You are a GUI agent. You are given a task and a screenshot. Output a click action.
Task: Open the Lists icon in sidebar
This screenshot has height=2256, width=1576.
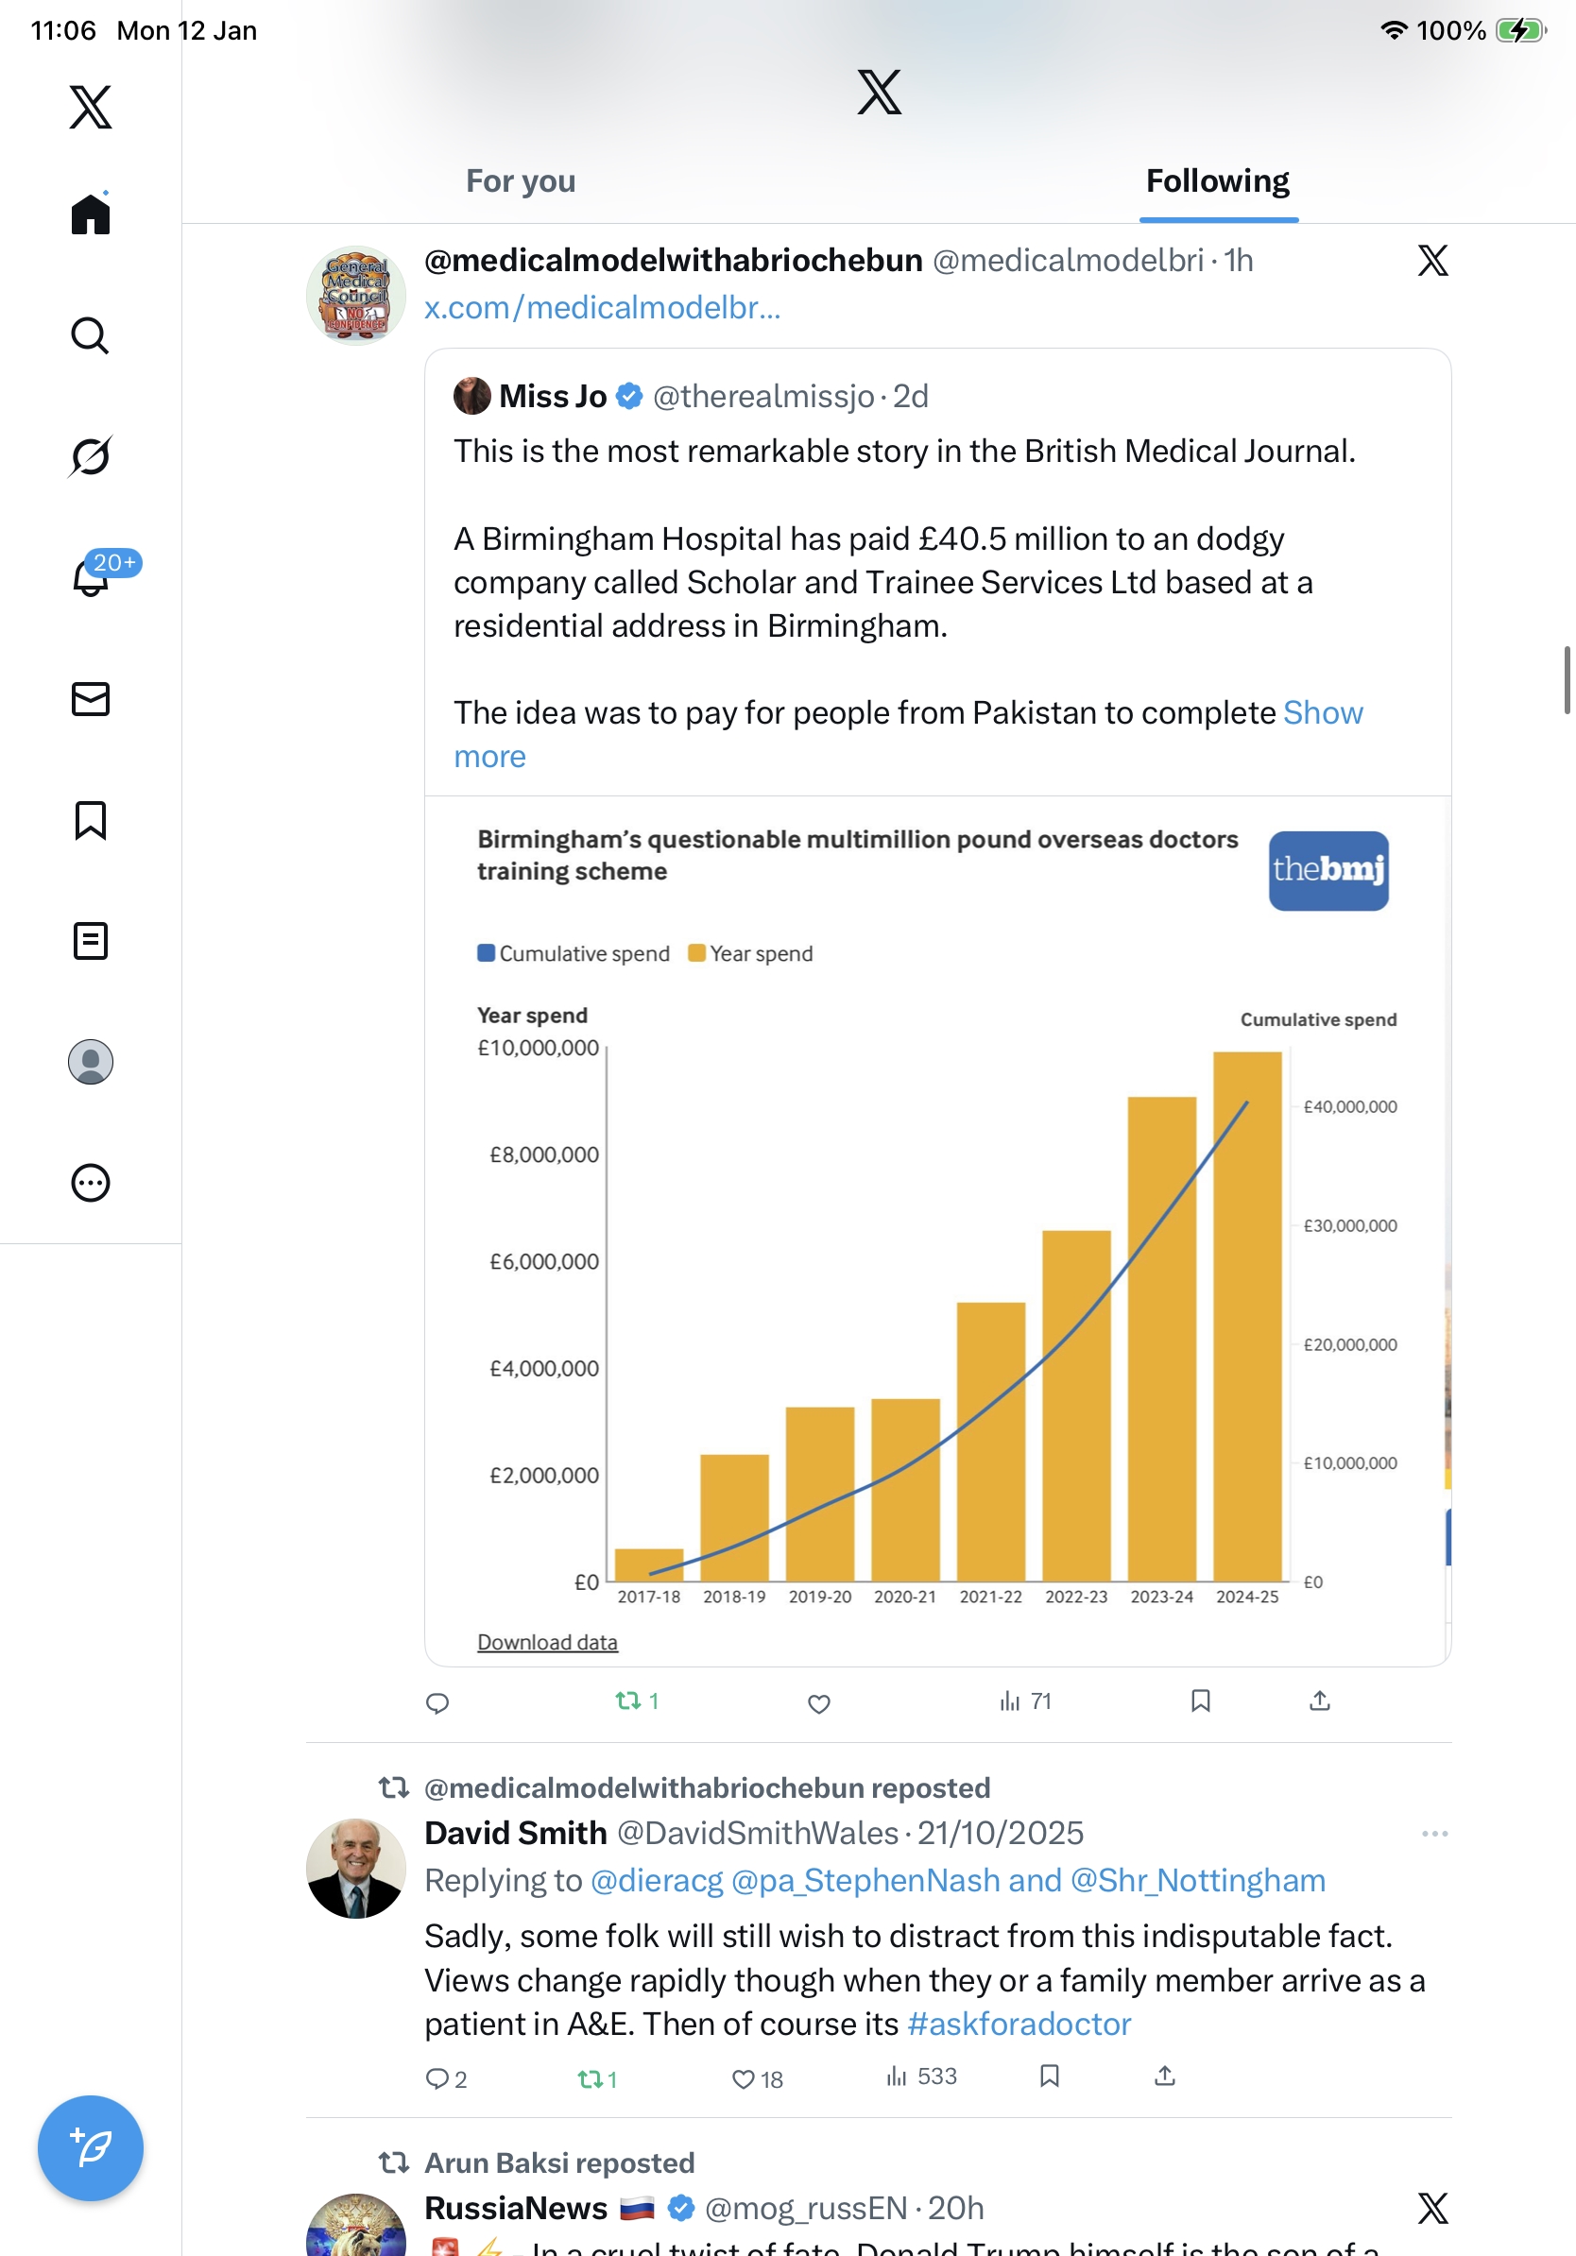coord(91,940)
